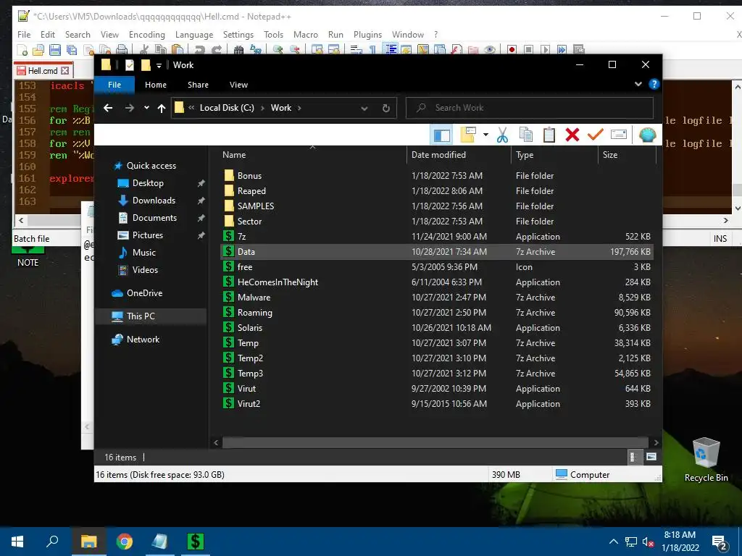Switch to large icons view layout
This screenshot has height=556, width=742.
tap(651, 457)
